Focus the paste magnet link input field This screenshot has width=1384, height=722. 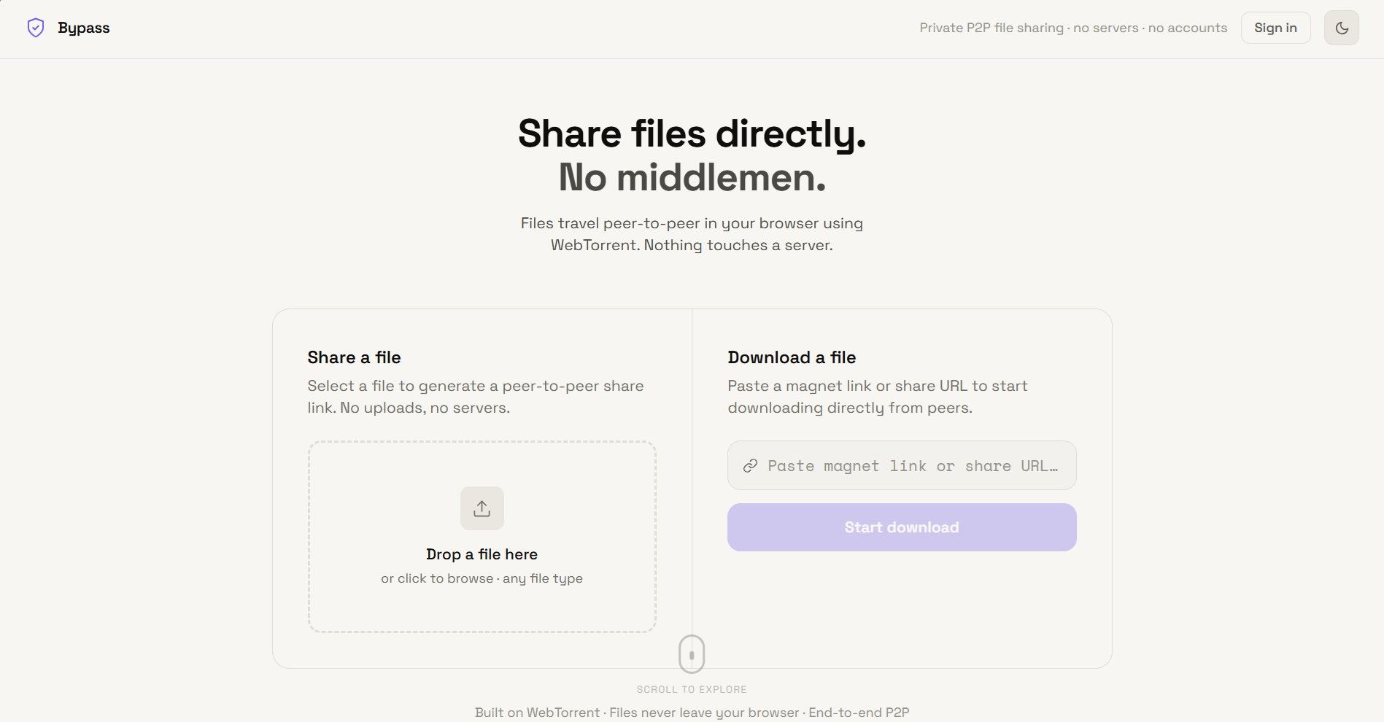tap(902, 465)
